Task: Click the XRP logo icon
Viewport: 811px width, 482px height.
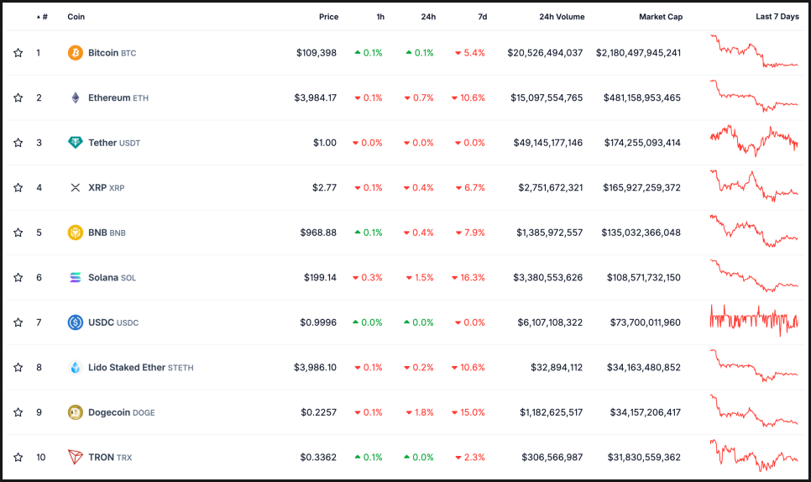Action: (x=75, y=188)
